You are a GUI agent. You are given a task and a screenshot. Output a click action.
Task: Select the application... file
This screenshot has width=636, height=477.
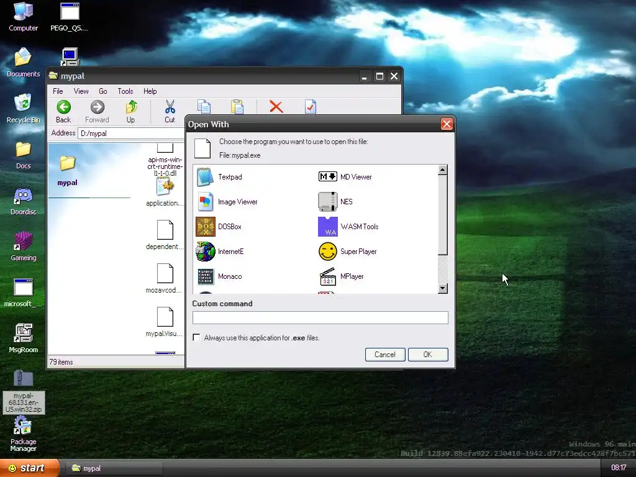164,193
